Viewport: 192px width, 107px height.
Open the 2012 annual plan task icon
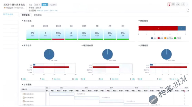(x=24, y=94)
